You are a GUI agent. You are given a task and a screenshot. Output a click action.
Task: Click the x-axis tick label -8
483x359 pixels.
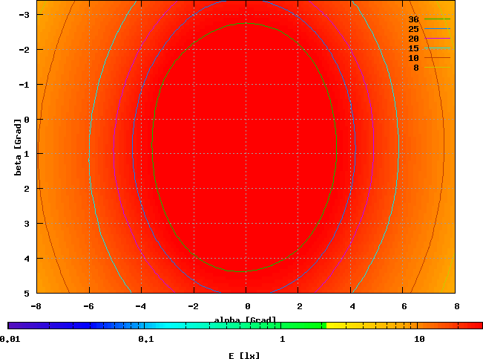36,306
